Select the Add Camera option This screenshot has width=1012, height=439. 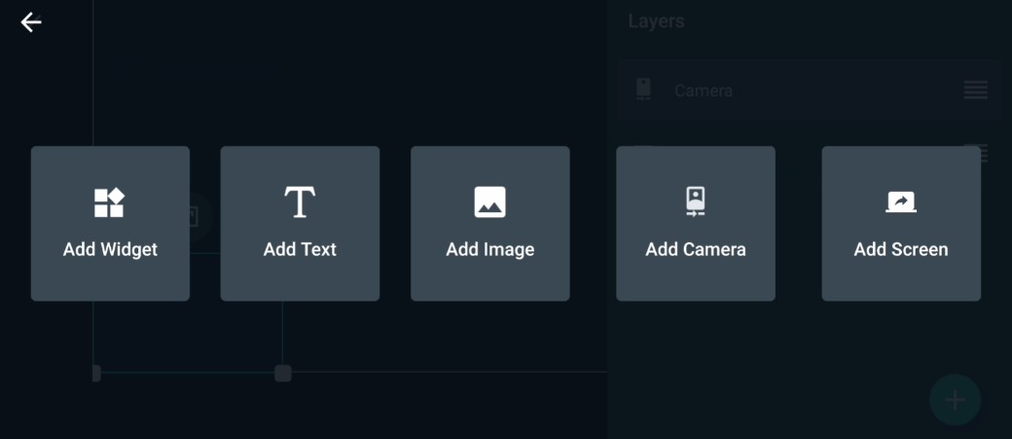click(696, 223)
